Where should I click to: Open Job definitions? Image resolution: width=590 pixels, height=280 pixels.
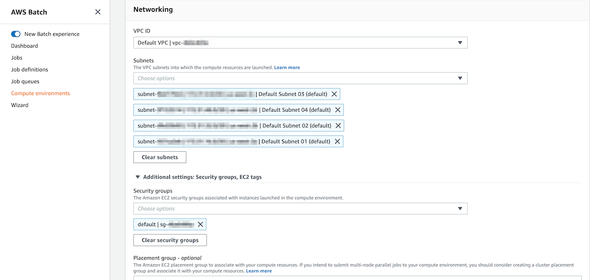[29, 70]
